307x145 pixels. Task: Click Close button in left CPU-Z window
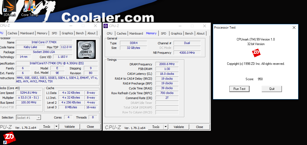(91, 127)
